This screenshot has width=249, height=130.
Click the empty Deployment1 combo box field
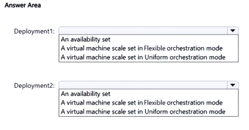pyautogui.click(x=143, y=31)
